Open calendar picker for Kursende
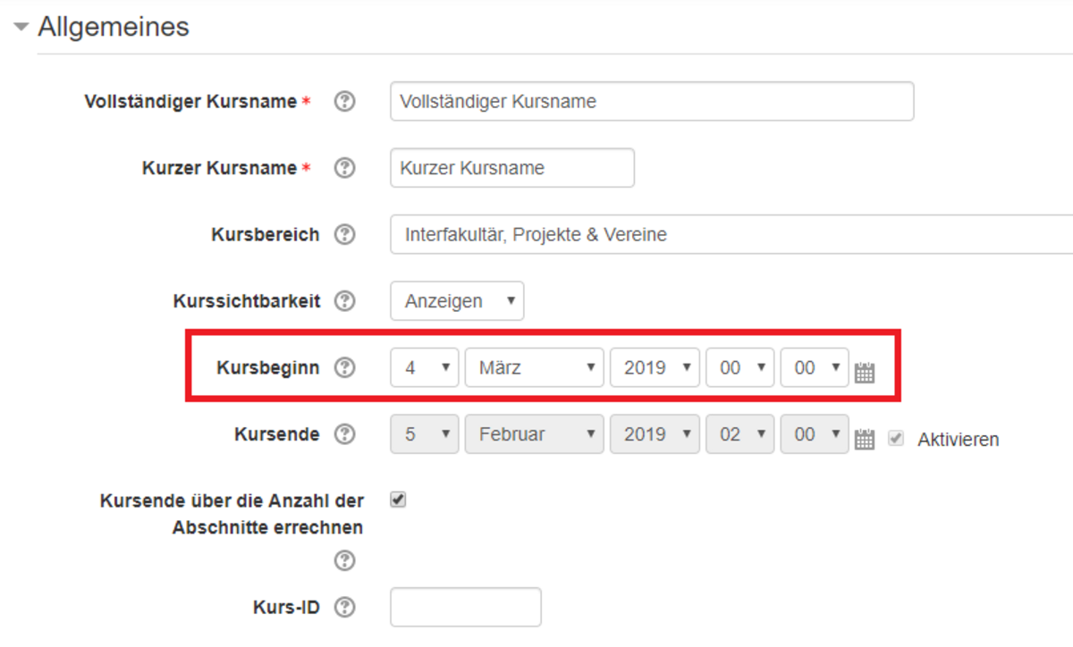This screenshot has width=1073, height=647. (864, 439)
